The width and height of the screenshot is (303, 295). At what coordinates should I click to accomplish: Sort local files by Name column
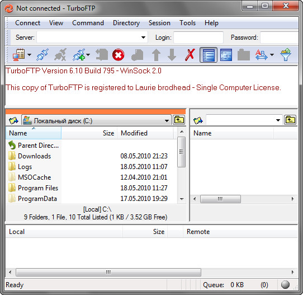tap(34, 133)
